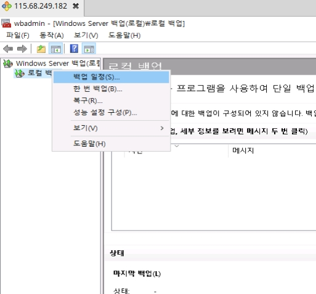Choose 백업 일정(S)... from context menu
This screenshot has height=294, width=316.
point(111,77)
